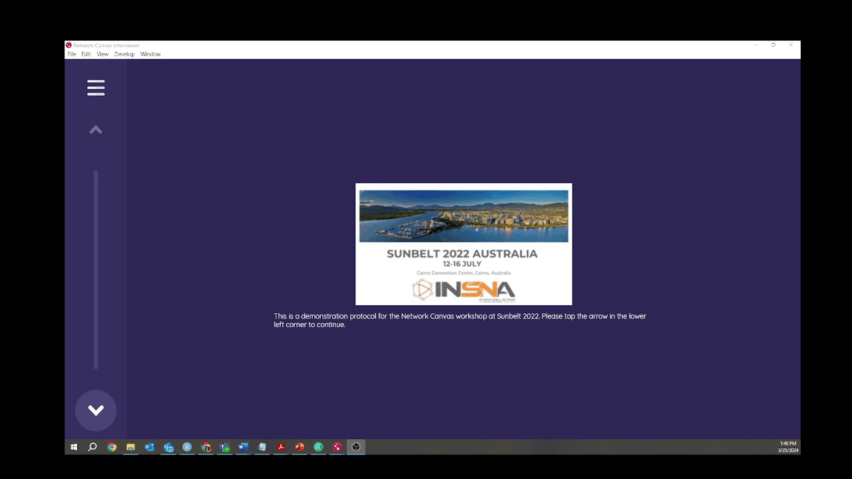Open the Windows Start menu
The width and height of the screenshot is (852, 479).
(x=74, y=447)
